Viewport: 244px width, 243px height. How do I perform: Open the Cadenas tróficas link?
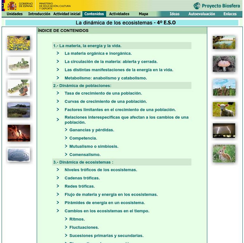click(x=82, y=178)
